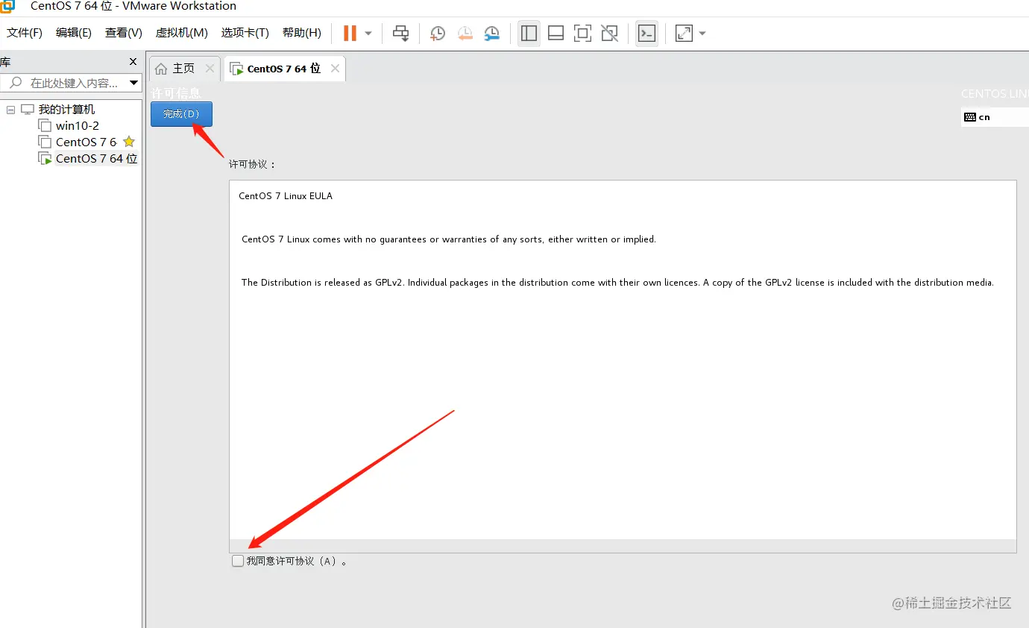Viewport: 1029px width, 628px height.
Task: Open the 文件(F) menu
Action: (25, 33)
